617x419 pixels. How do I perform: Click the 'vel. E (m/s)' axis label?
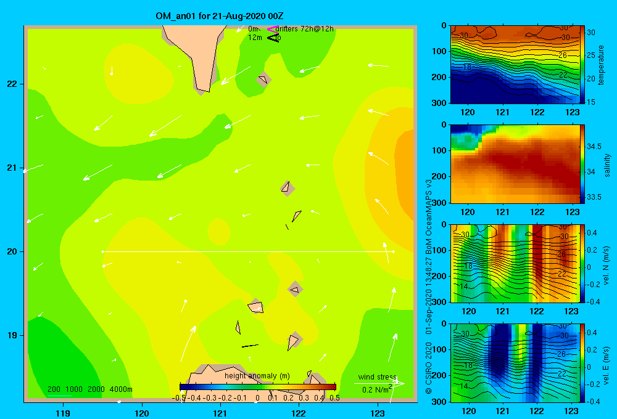pyautogui.click(x=607, y=365)
